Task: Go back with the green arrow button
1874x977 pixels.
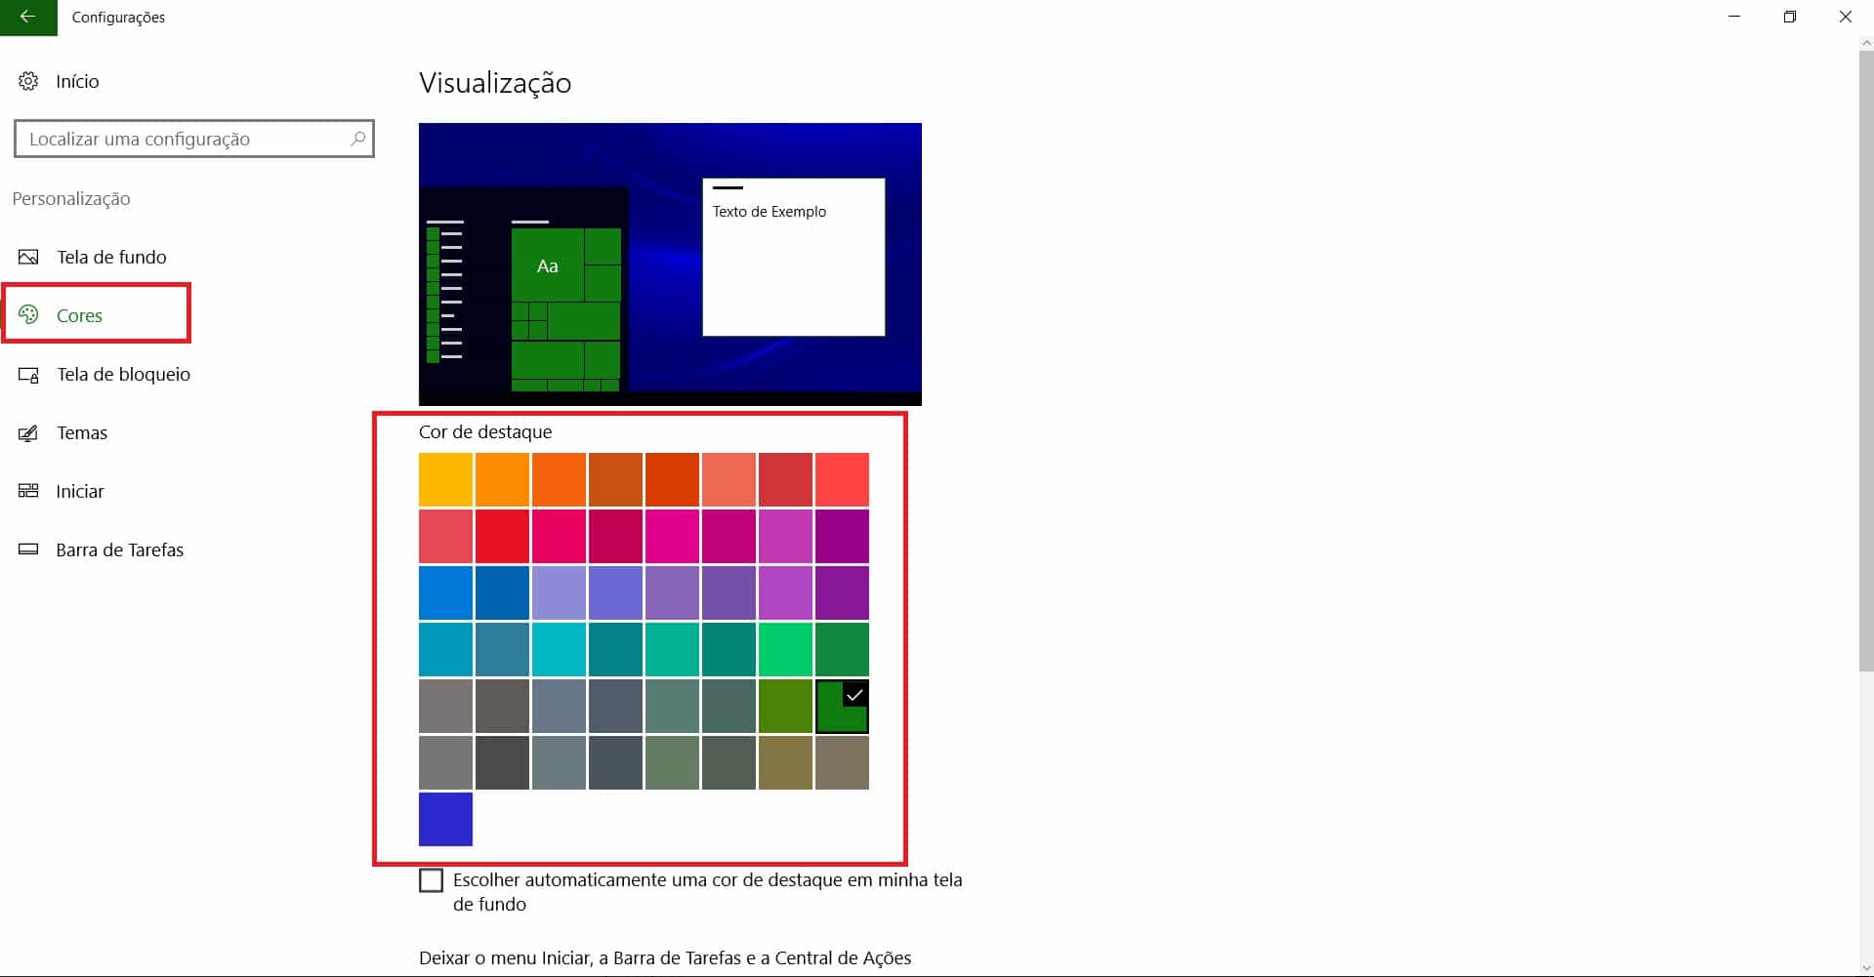Action: coord(28,17)
